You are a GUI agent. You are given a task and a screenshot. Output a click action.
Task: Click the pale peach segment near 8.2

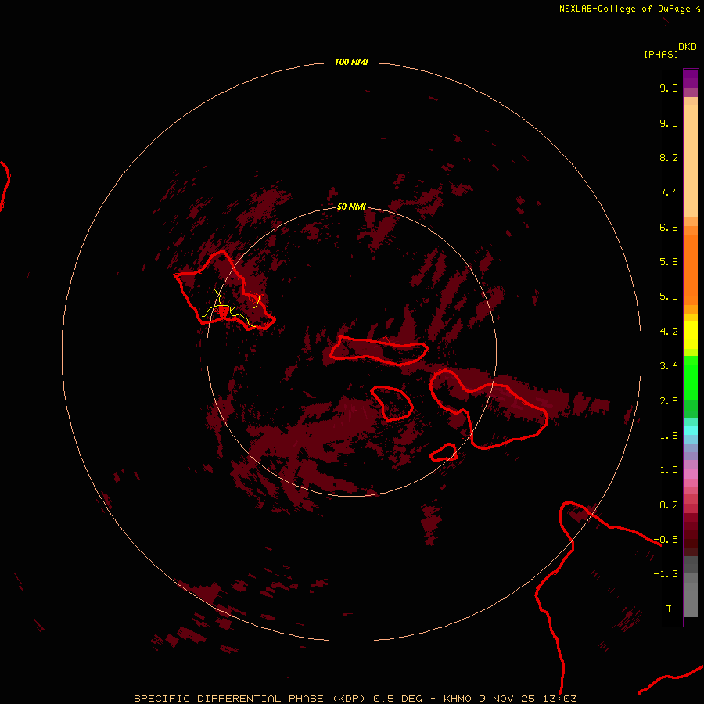click(691, 160)
